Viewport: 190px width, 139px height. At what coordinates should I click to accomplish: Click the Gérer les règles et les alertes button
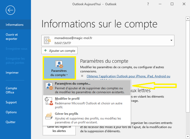(59, 130)
